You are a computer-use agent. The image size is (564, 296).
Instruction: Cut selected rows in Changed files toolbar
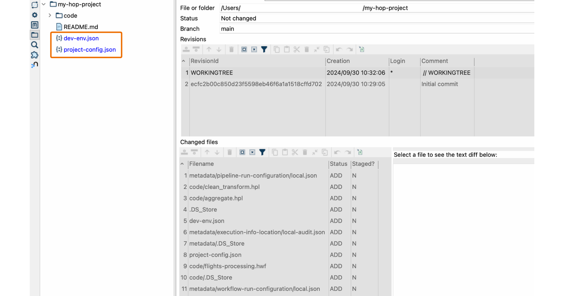(x=295, y=152)
